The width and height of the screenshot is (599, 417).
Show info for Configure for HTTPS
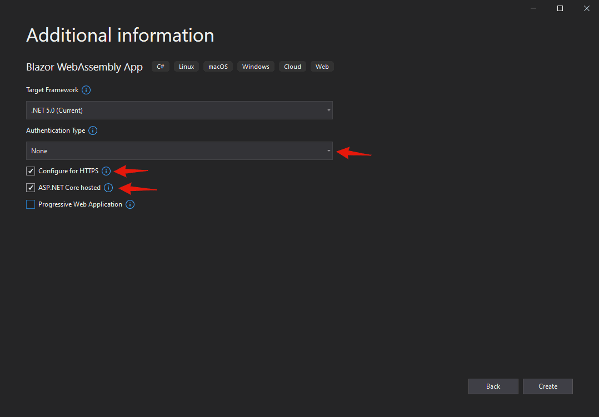[x=106, y=171]
